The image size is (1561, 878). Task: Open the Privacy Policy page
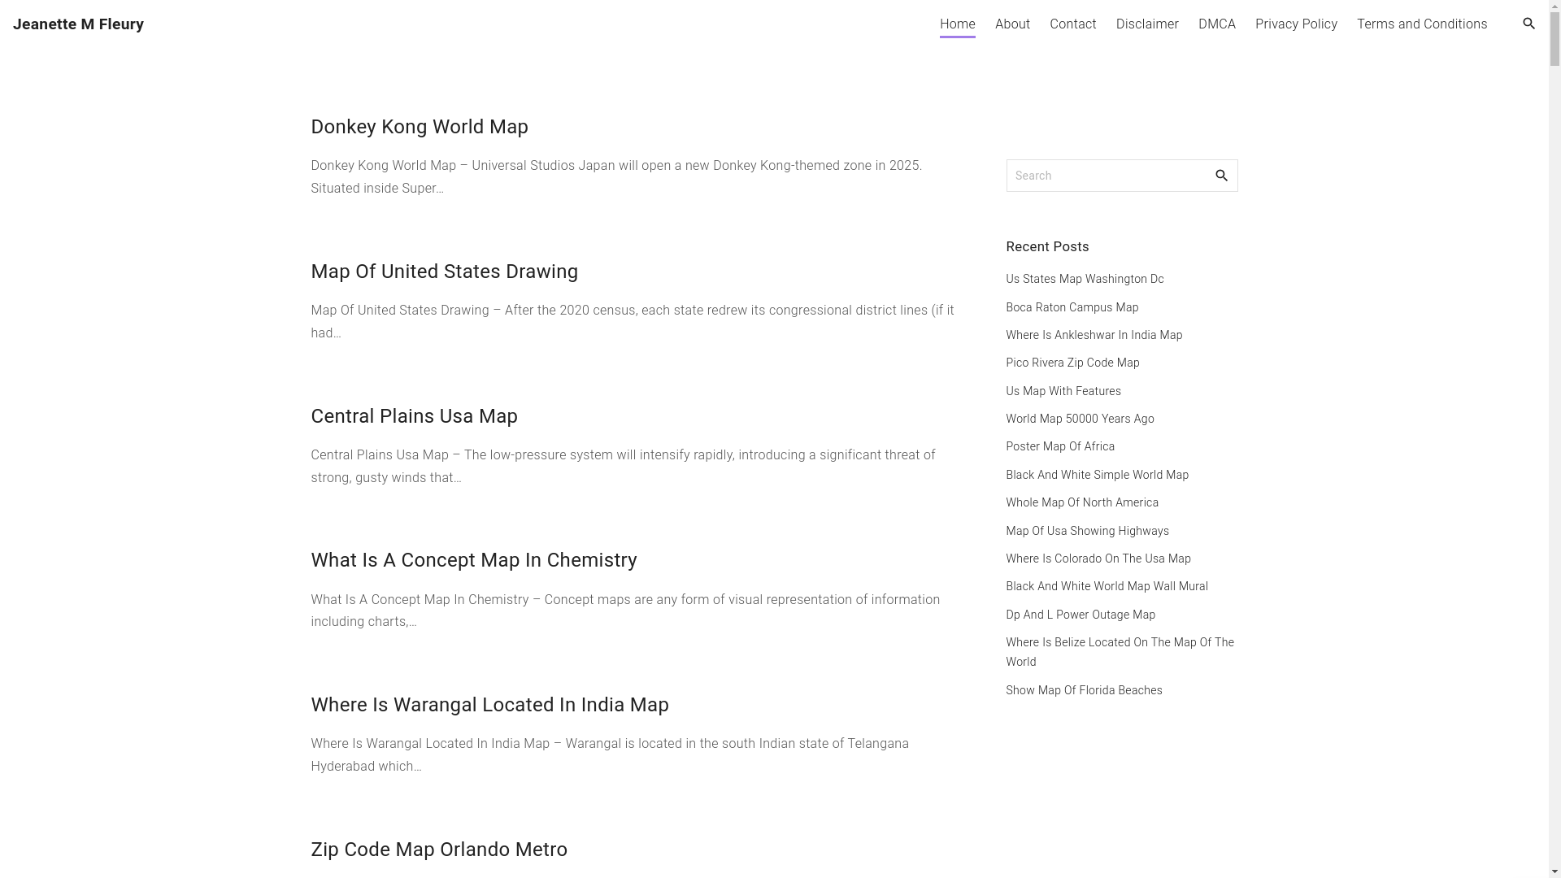[x=1296, y=24]
